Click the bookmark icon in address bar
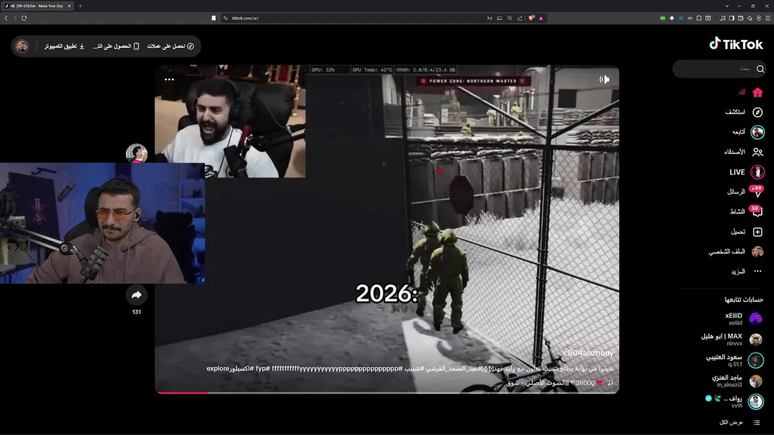Viewport: 774px width, 435px height. (x=213, y=18)
